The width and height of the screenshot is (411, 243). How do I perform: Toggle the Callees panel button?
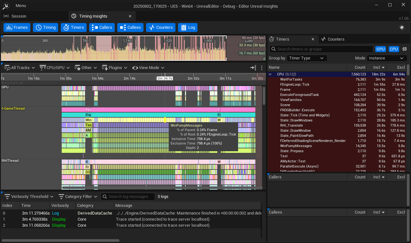(130, 27)
